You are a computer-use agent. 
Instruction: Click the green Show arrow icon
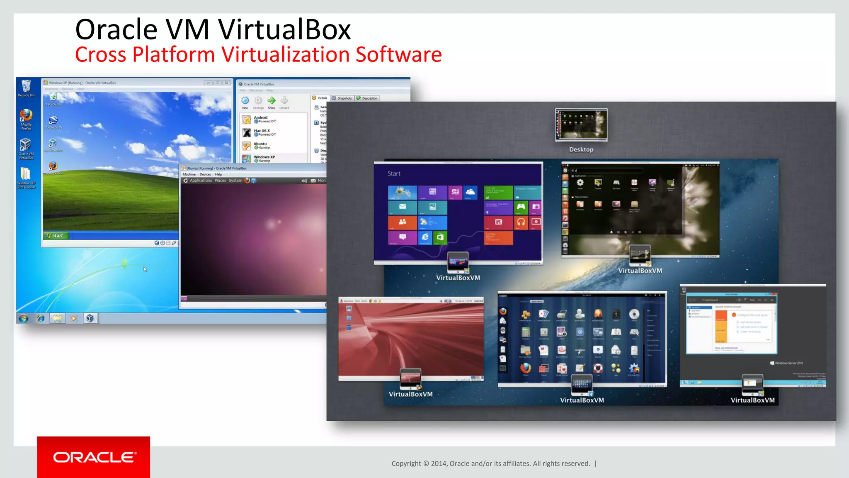point(272,101)
